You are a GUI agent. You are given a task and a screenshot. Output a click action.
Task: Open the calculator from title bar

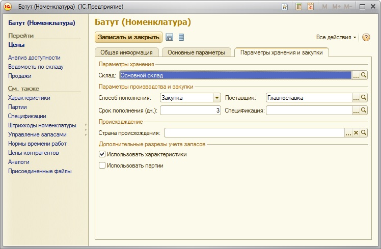coord(298,7)
